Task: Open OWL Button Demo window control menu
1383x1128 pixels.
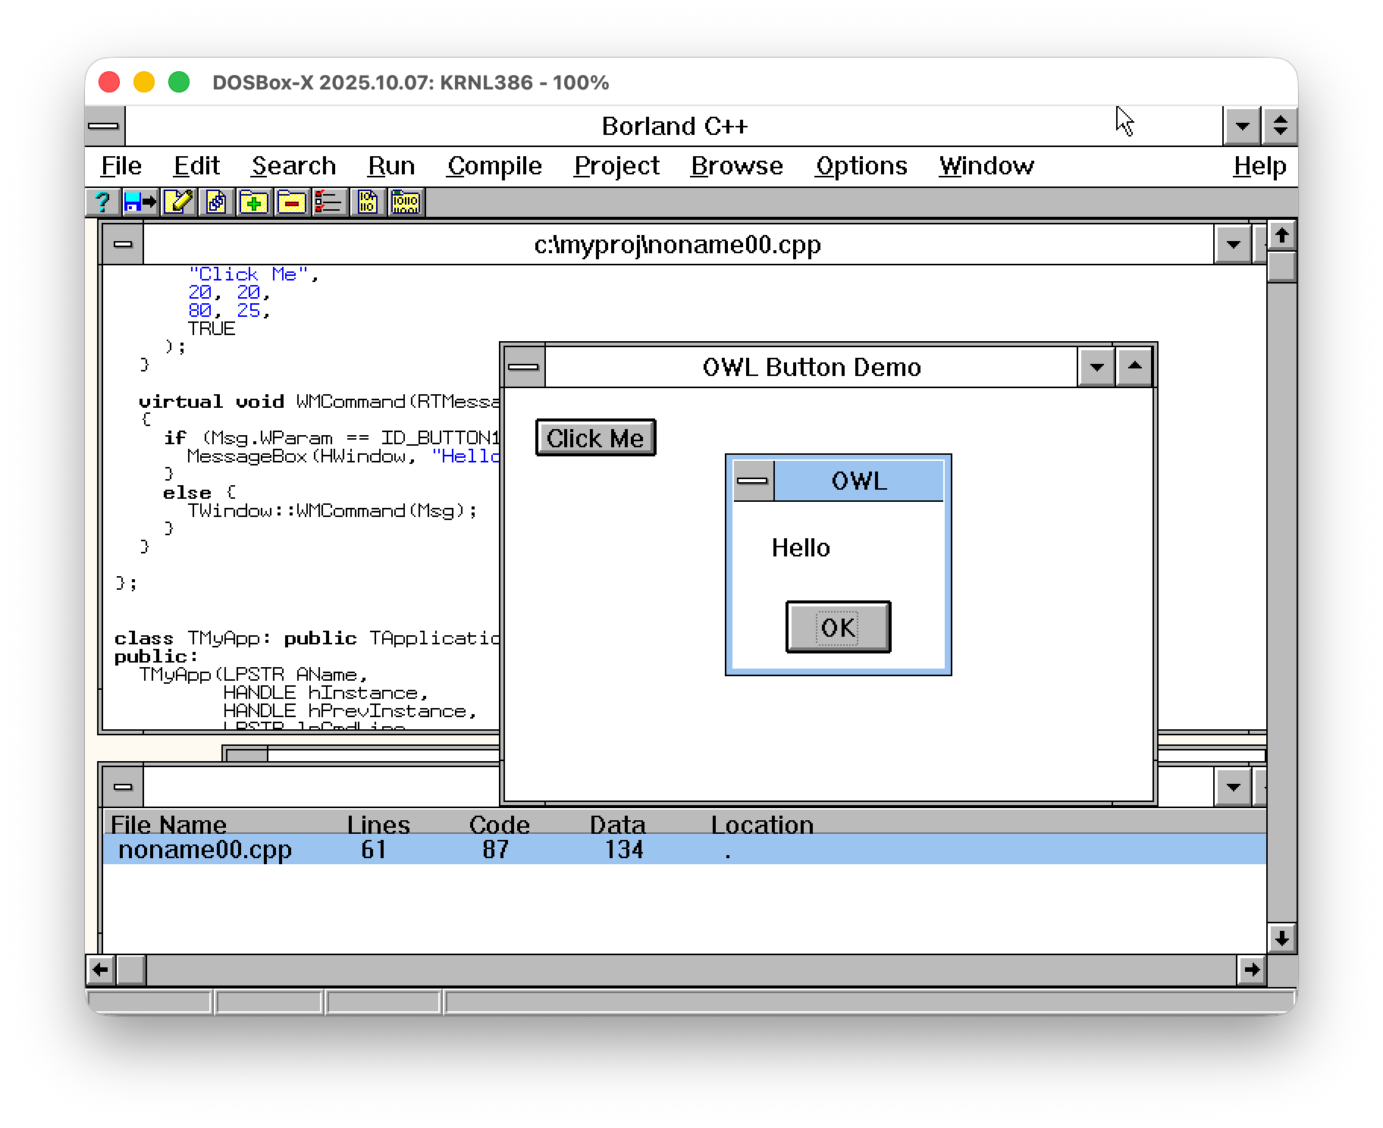Action: 524,367
